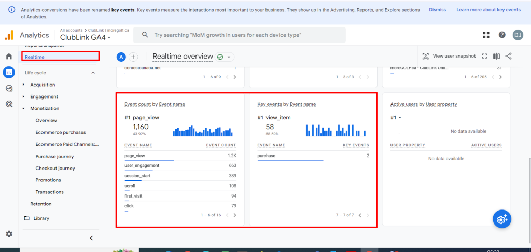
Task: Open the Help question mark icon
Action: (502, 35)
